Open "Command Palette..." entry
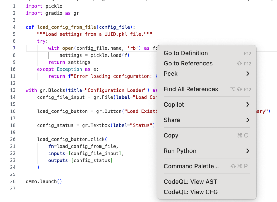This screenshot has height=202, width=277. pos(191,166)
